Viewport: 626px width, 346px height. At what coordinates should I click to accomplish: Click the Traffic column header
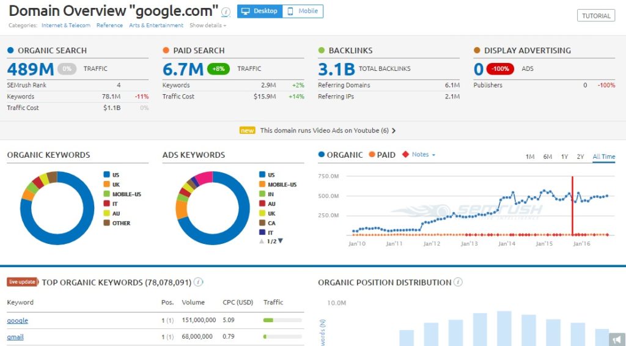point(273,302)
